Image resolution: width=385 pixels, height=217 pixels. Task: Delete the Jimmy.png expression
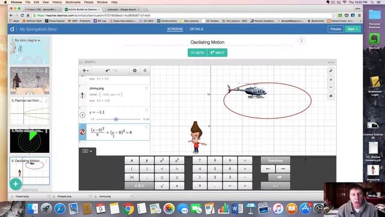(147, 88)
